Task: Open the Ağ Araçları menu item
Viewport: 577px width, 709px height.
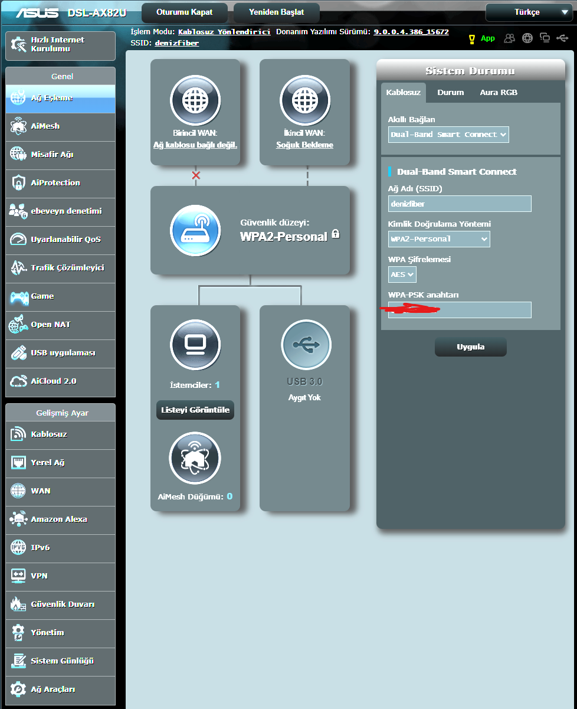Action: click(x=61, y=690)
